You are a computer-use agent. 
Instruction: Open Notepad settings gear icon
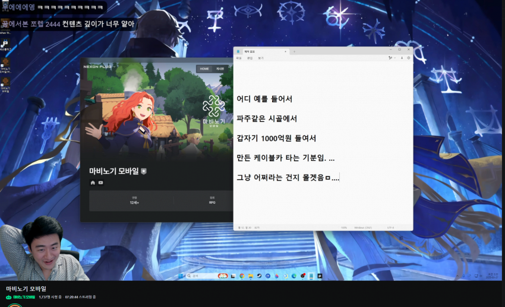[x=408, y=58]
